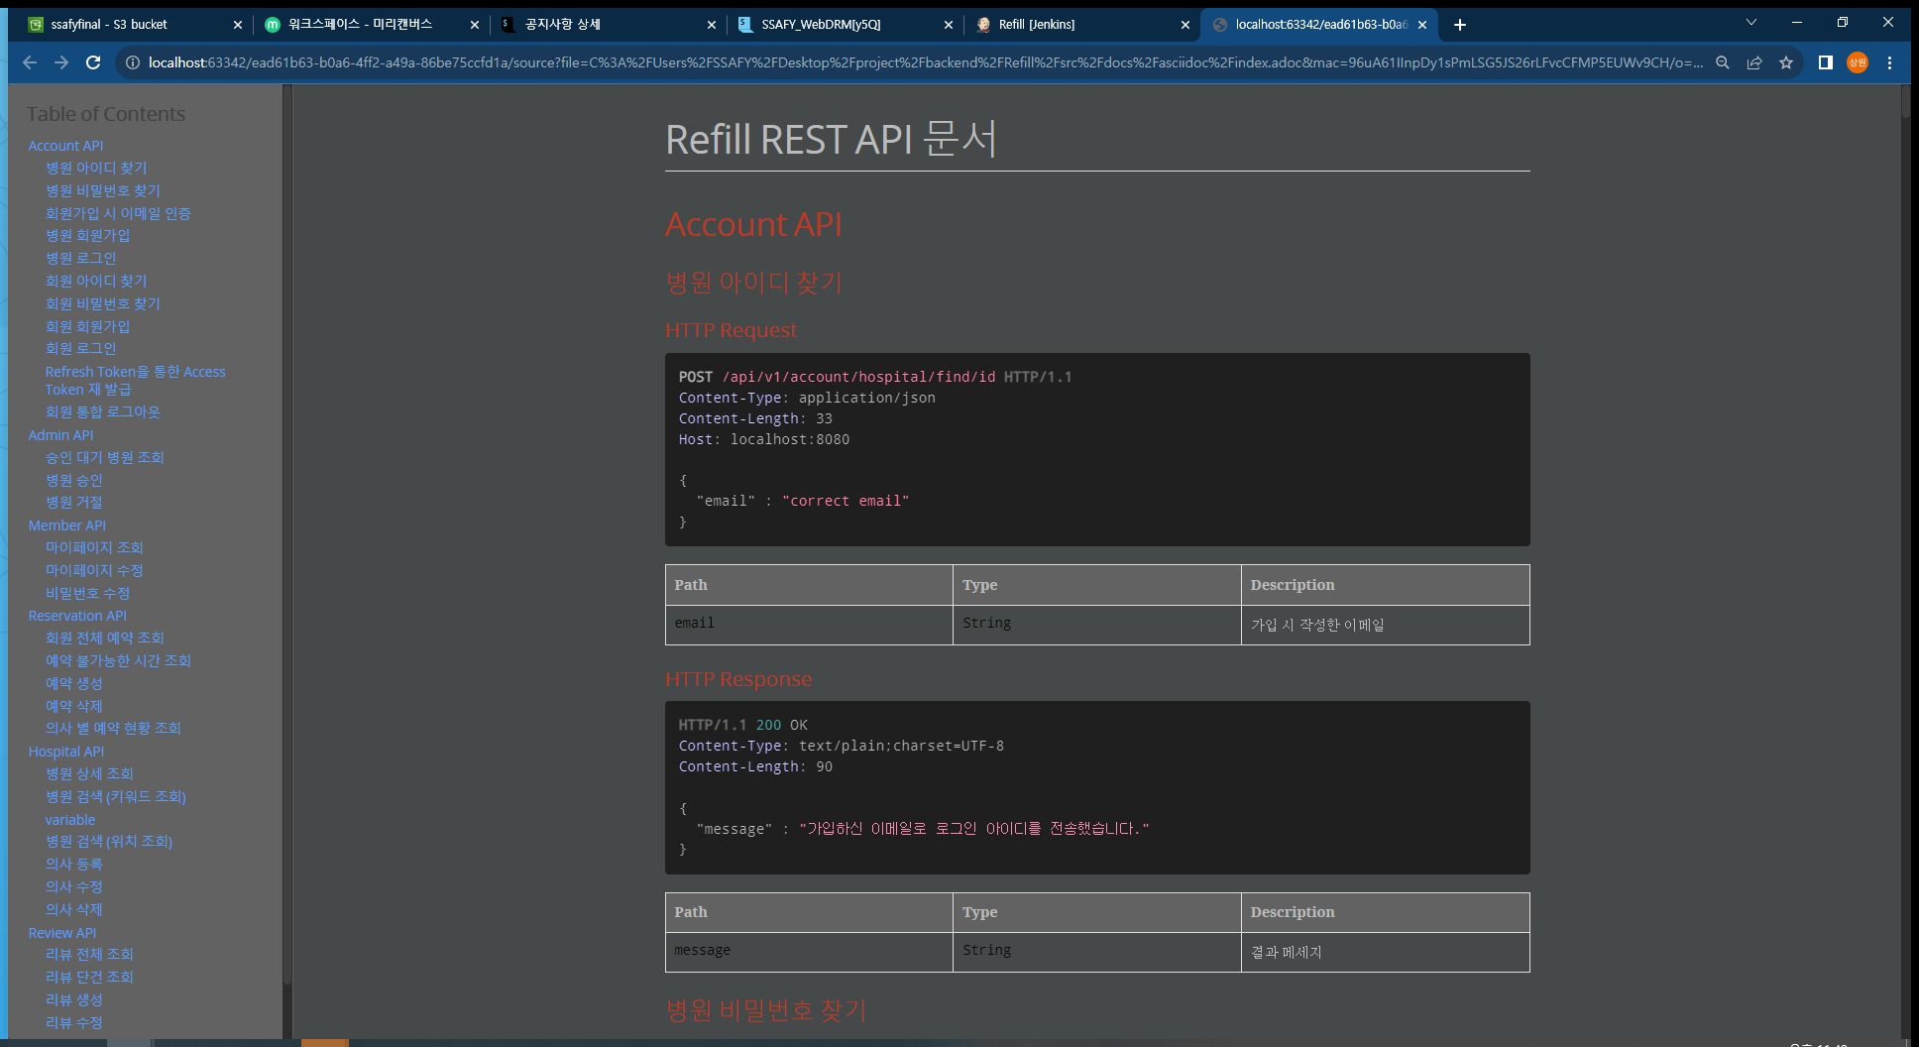Select the /api/v1/account/hospital/find/id request path
1919x1047 pixels.
click(858, 377)
